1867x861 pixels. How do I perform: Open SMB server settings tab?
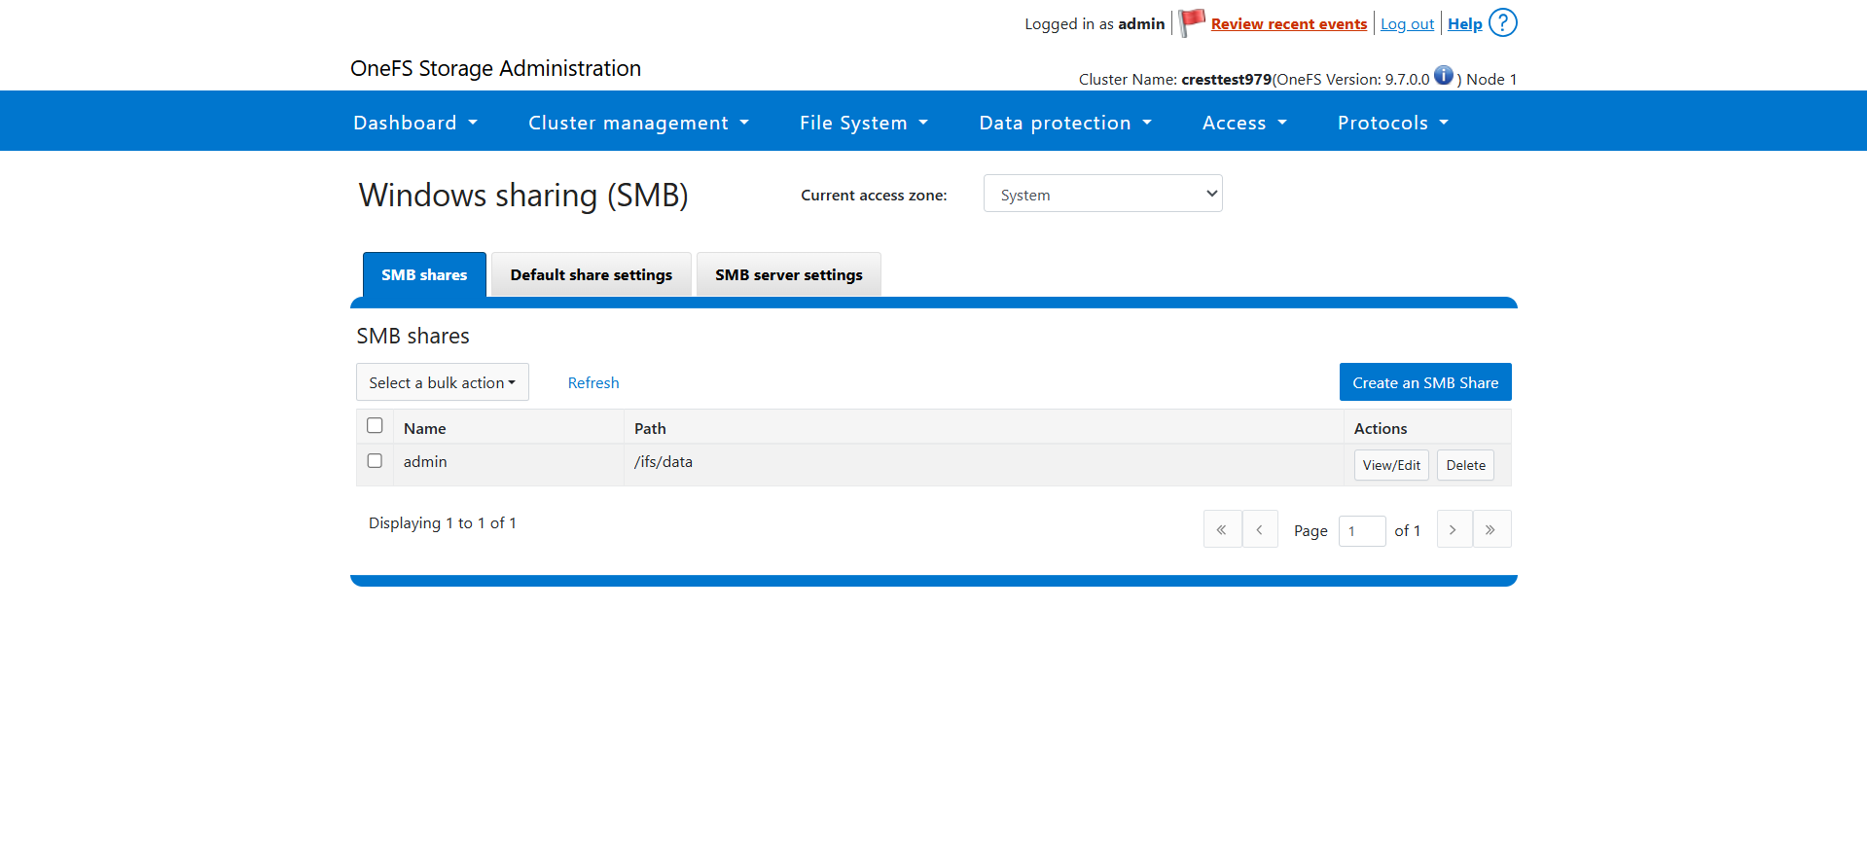click(x=789, y=274)
